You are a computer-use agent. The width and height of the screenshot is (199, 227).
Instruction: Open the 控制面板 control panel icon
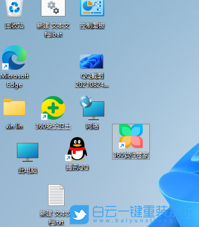pos(92,8)
